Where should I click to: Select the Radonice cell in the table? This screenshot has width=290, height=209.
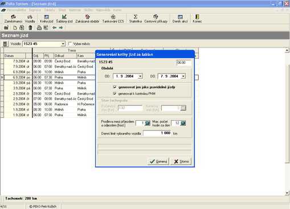[x=65, y=104]
